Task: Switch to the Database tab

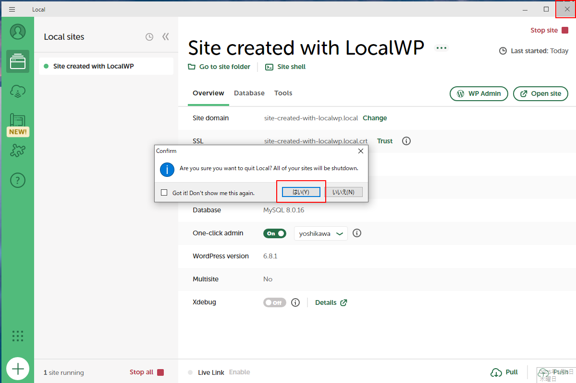Action: click(x=249, y=93)
